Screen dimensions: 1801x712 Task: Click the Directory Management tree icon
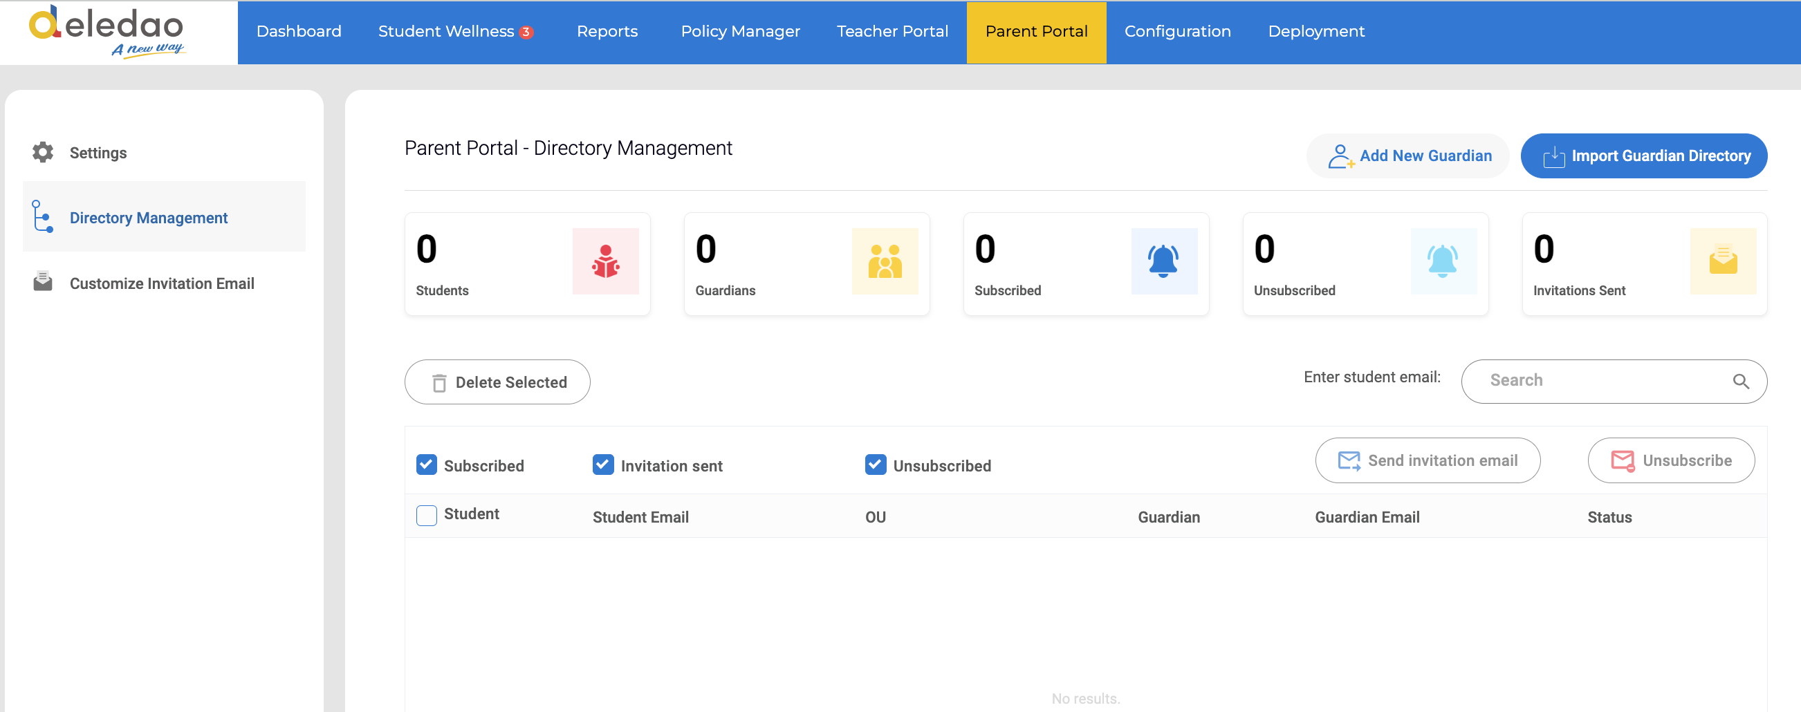coord(43,216)
